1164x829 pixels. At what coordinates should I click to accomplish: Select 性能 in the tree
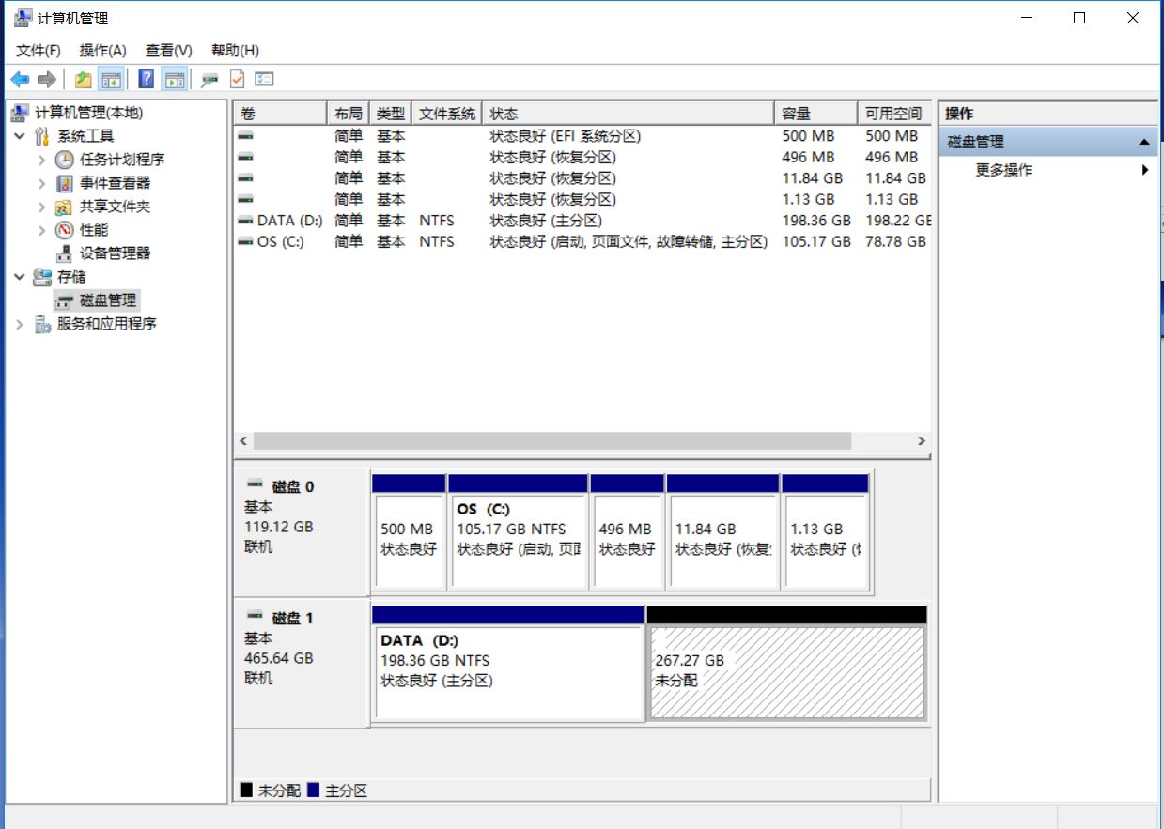[94, 230]
